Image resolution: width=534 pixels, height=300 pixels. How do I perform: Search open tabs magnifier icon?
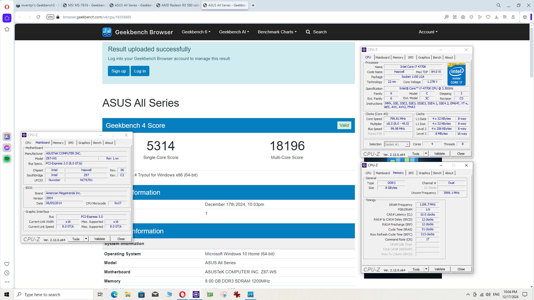point(499,5)
